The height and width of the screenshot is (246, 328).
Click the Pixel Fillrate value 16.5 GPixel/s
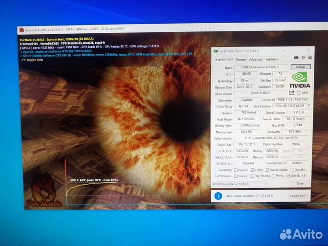tap(246, 119)
